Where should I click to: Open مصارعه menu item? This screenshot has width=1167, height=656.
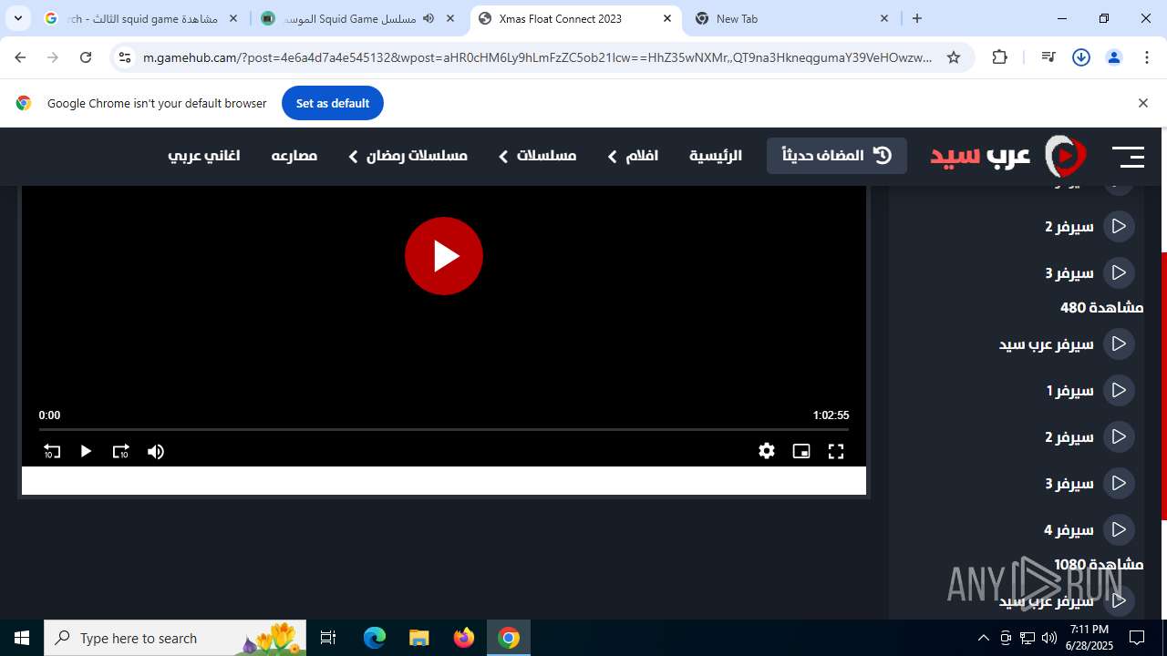pyautogui.click(x=294, y=156)
